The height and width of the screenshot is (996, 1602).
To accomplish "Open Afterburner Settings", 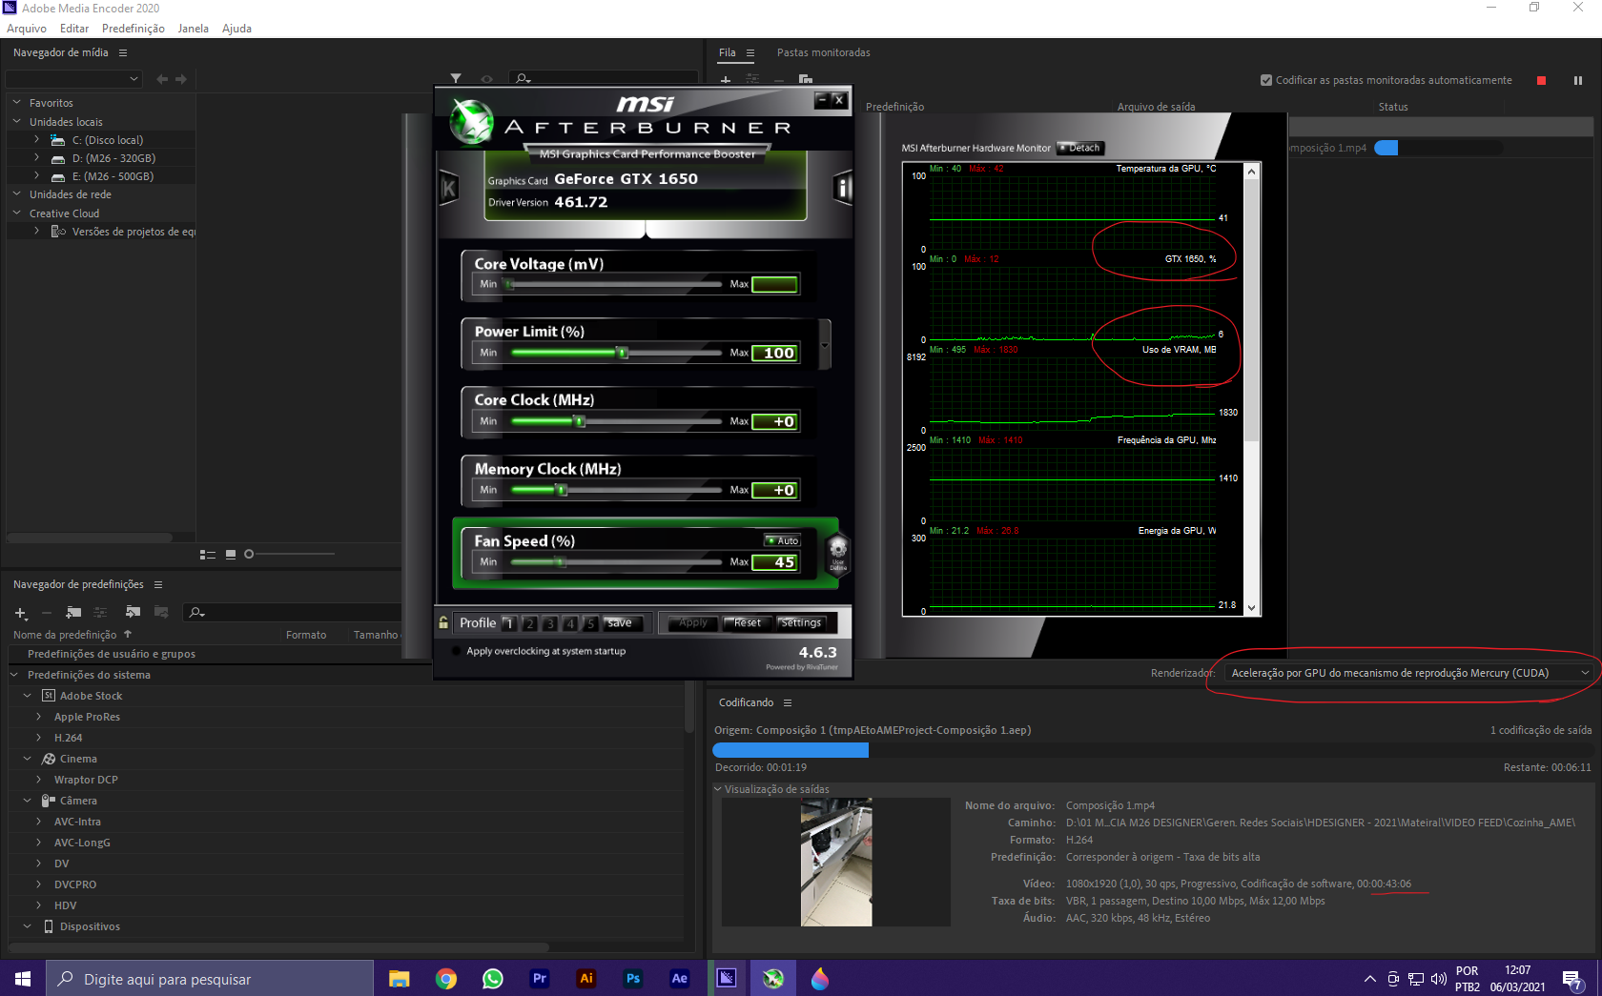I will point(801,623).
